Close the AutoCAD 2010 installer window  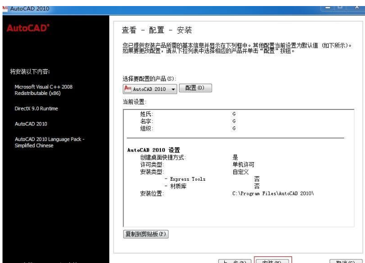point(356,8)
